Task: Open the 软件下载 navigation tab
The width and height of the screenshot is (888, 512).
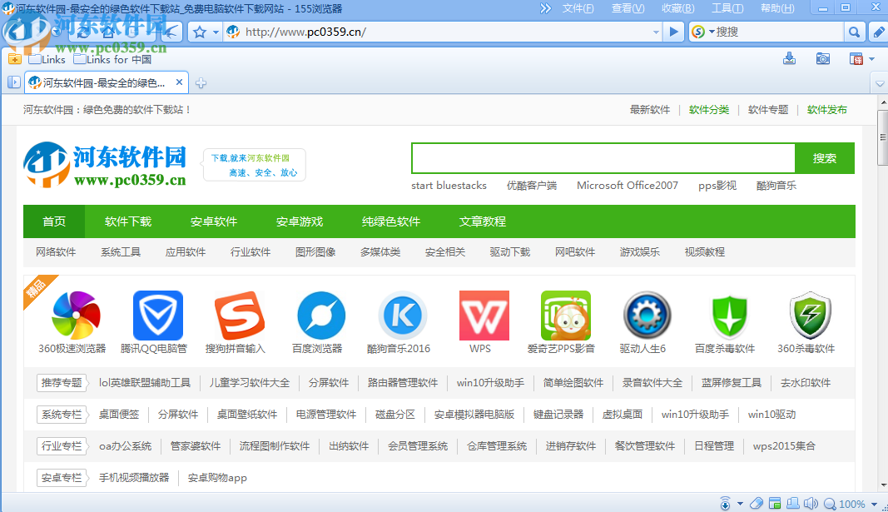Action: (x=128, y=221)
